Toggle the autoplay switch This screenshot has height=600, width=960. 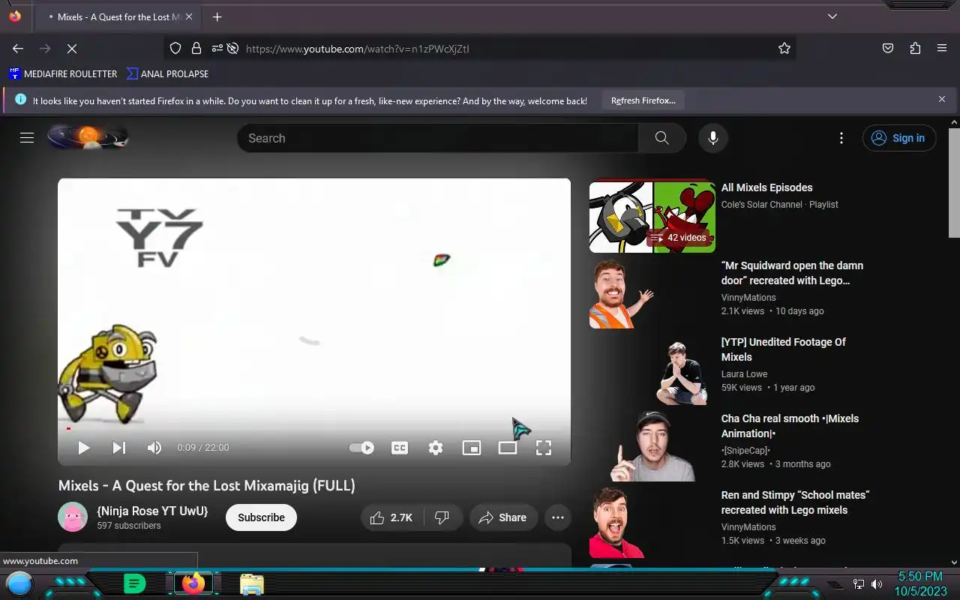click(x=361, y=448)
